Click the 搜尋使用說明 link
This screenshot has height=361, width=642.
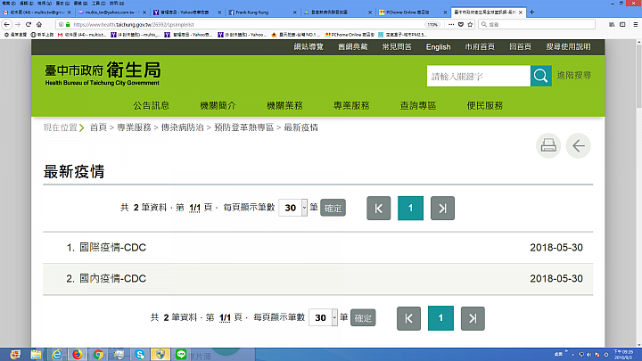pos(568,47)
